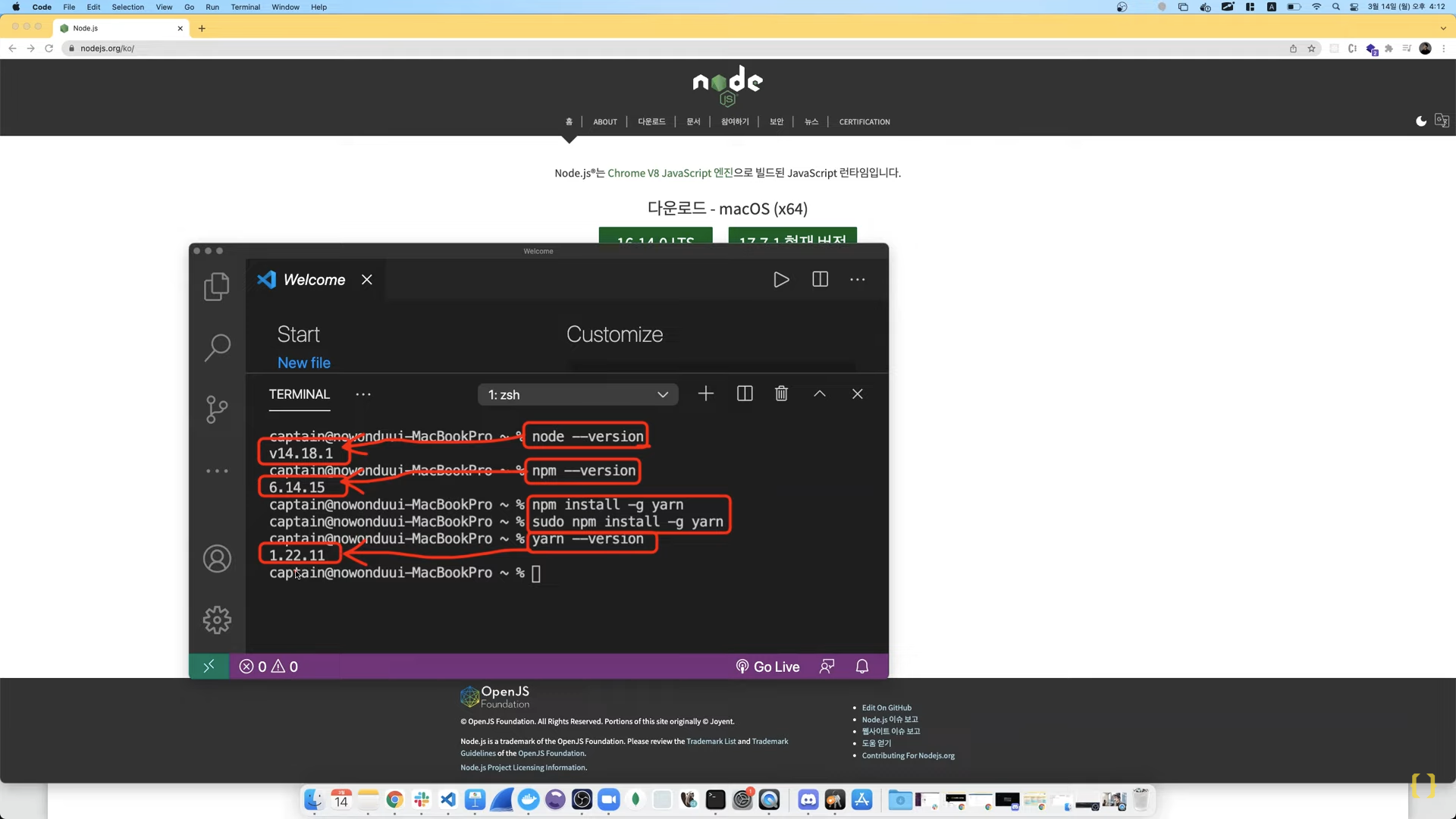Screen dimensions: 1456x819
Task: Open the '1: zsh' terminal selector dropdown
Action: tap(578, 395)
